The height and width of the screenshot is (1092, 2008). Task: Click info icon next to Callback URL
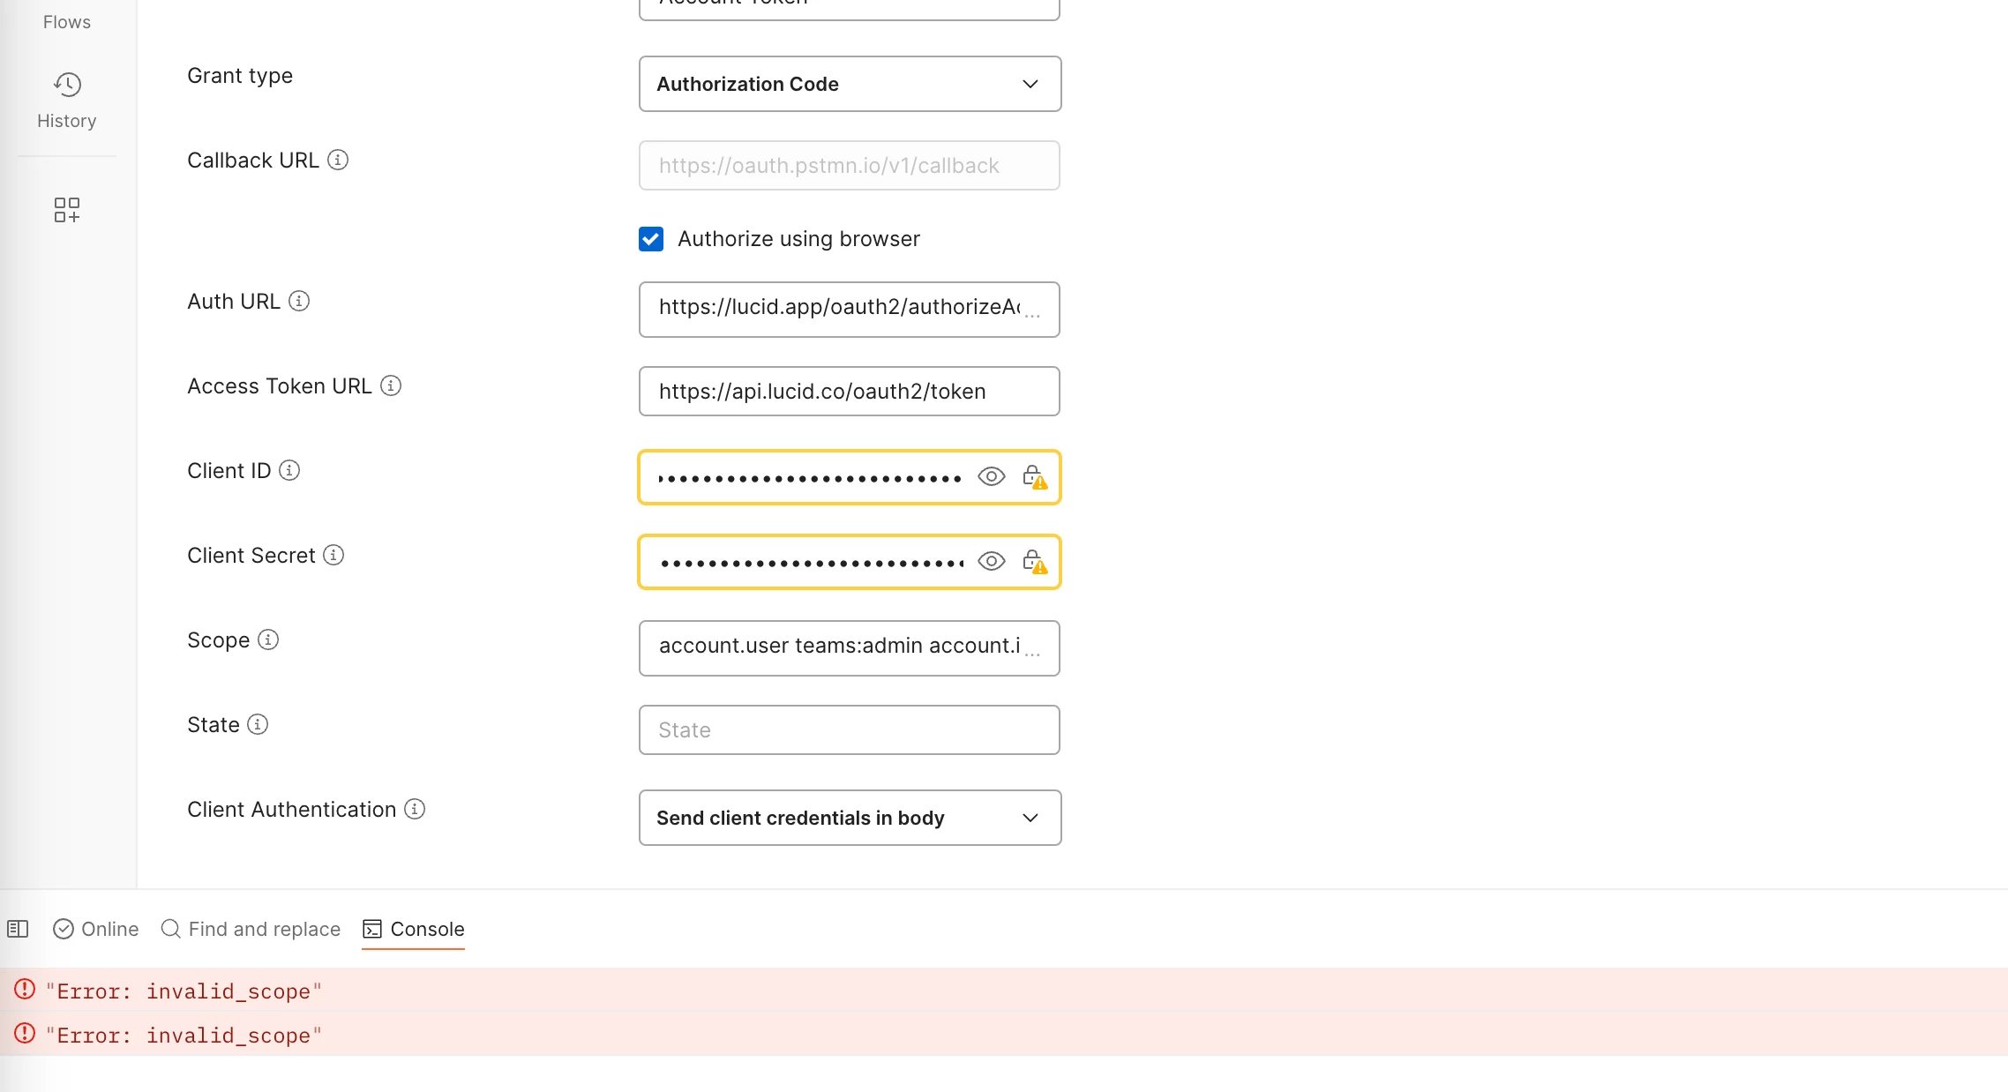pos(338,160)
